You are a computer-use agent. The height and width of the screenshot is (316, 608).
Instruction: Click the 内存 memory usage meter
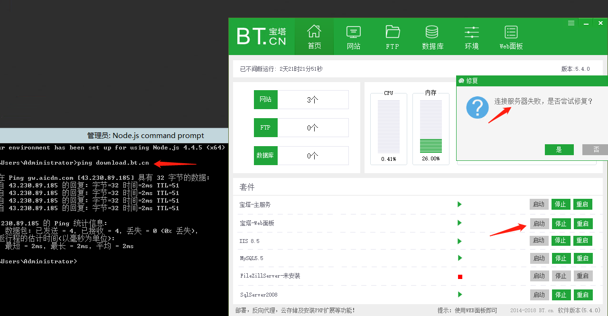pos(431,127)
